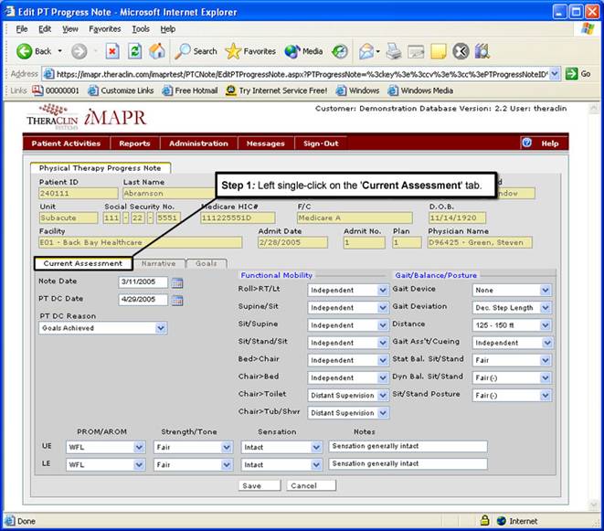Expand the PT DC Reason dropdown
This screenshot has height=531, width=604.
tap(161, 328)
